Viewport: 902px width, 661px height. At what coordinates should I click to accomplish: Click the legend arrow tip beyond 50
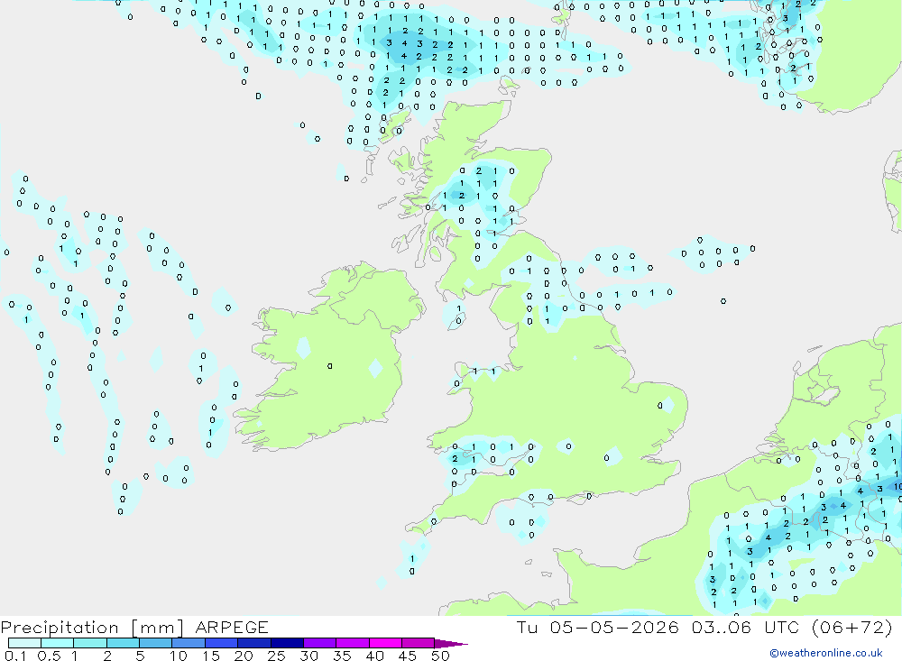(452, 644)
